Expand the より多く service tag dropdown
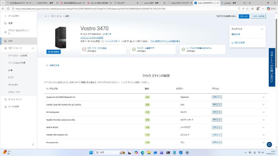The width and height of the screenshot is (278, 156). [x=107, y=34]
